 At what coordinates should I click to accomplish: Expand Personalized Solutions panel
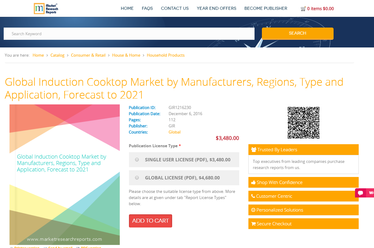(304, 210)
